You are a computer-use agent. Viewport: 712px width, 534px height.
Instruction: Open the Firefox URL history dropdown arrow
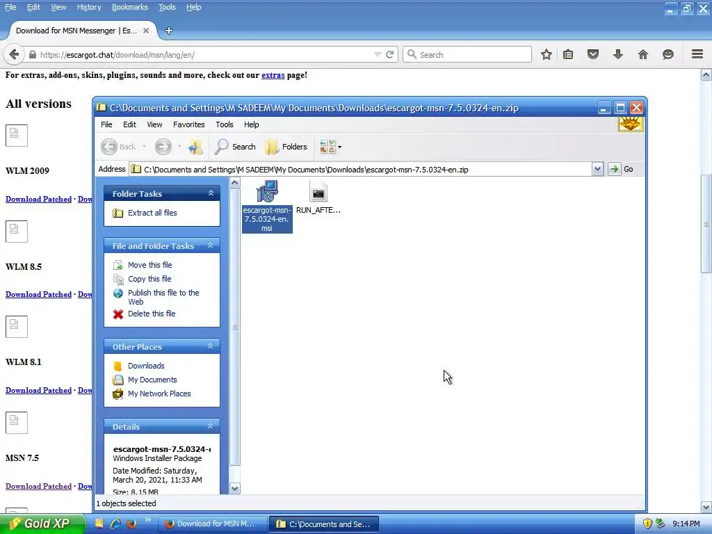[378, 54]
